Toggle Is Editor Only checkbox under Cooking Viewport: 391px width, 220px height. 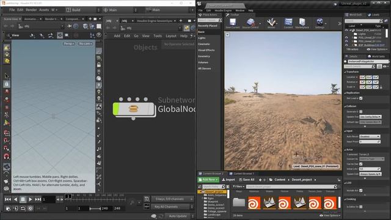coord(361,207)
